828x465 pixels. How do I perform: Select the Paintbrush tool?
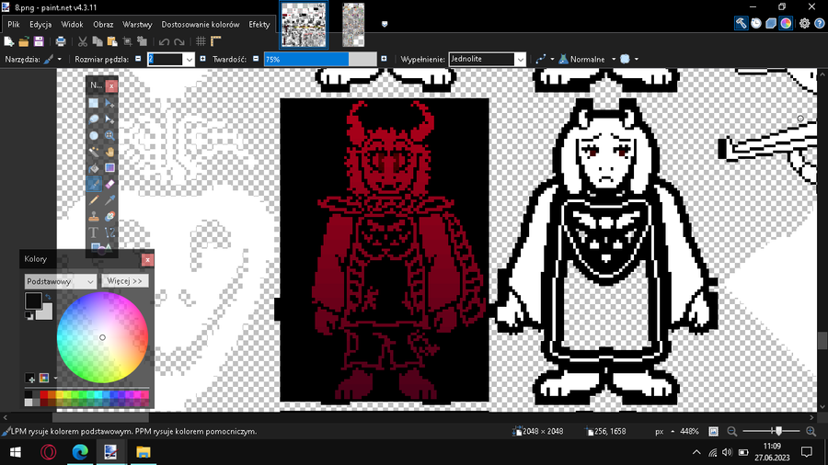(94, 184)
